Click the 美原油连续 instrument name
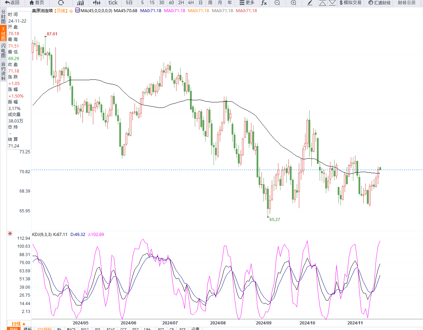This screenshot has height=330, width=423. (42, 11)
